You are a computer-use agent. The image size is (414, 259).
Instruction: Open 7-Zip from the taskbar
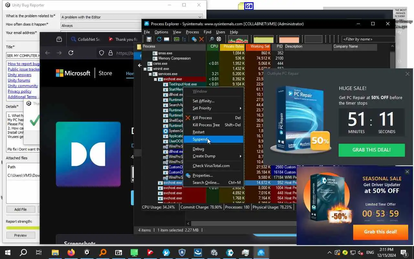click(x=119, y=253)
